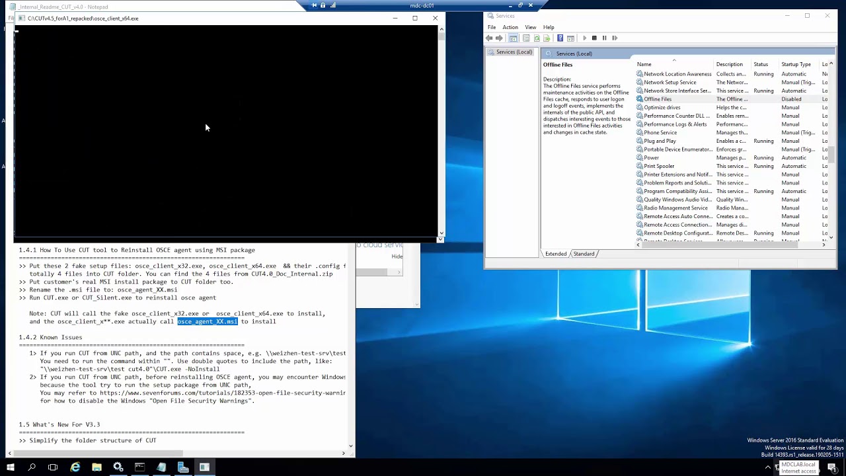Click Back arrow in Services toolbar
This screenshot has width=846, height=476.
489,38
